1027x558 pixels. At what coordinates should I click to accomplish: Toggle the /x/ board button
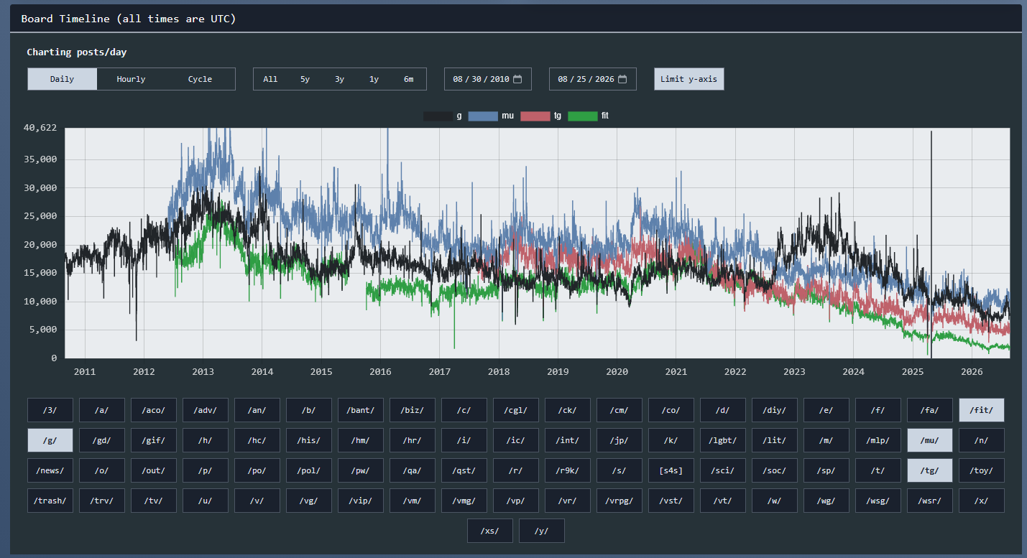tap(981, 501)
